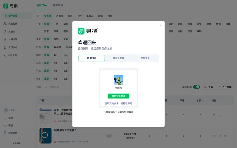The image size is (237, 148).
Task: Choose 军事 category filter
Action: click(x=56, y=31)
